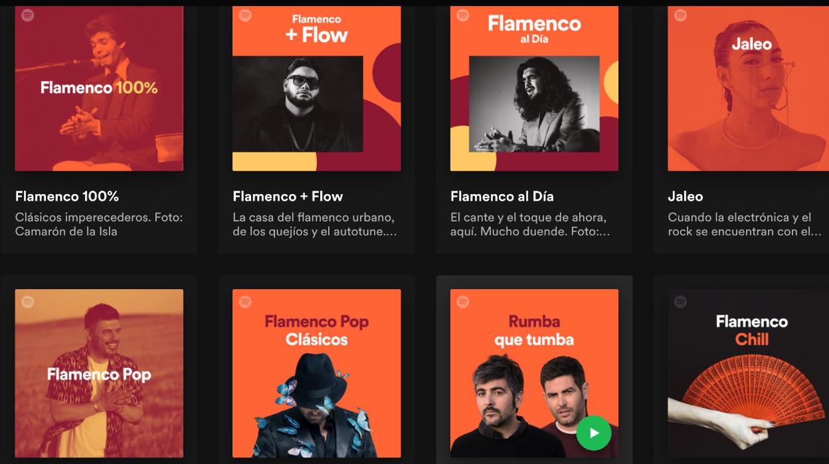Click Spotify logo on Flamenco al Día cover
Screen dimensions: 829x464
point(463,15)
